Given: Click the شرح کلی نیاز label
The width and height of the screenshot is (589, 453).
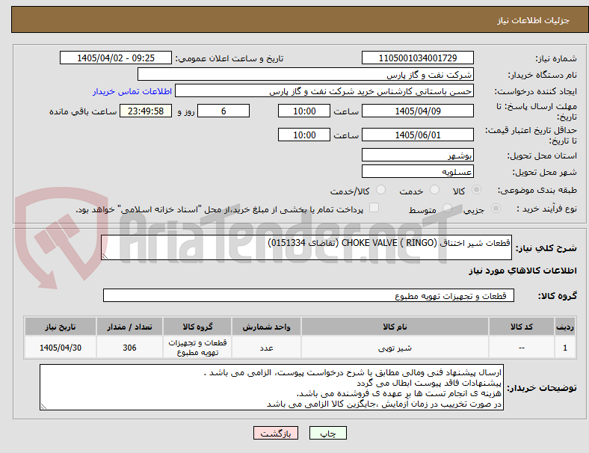Looking at the screenshot, I should 546,248.
